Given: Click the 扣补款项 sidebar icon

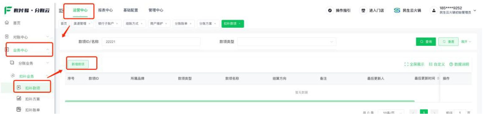Looking at the screenshot, I should (19, 88).
